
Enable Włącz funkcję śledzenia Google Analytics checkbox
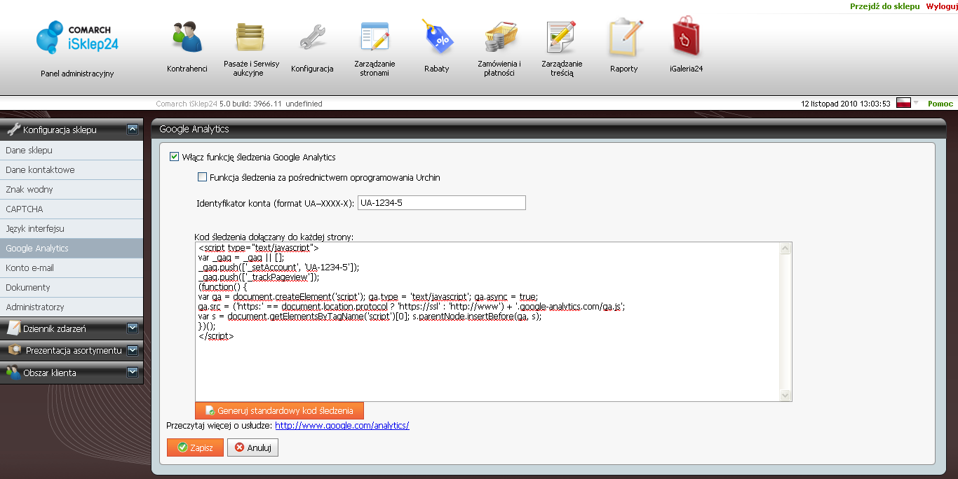(174, 157)
